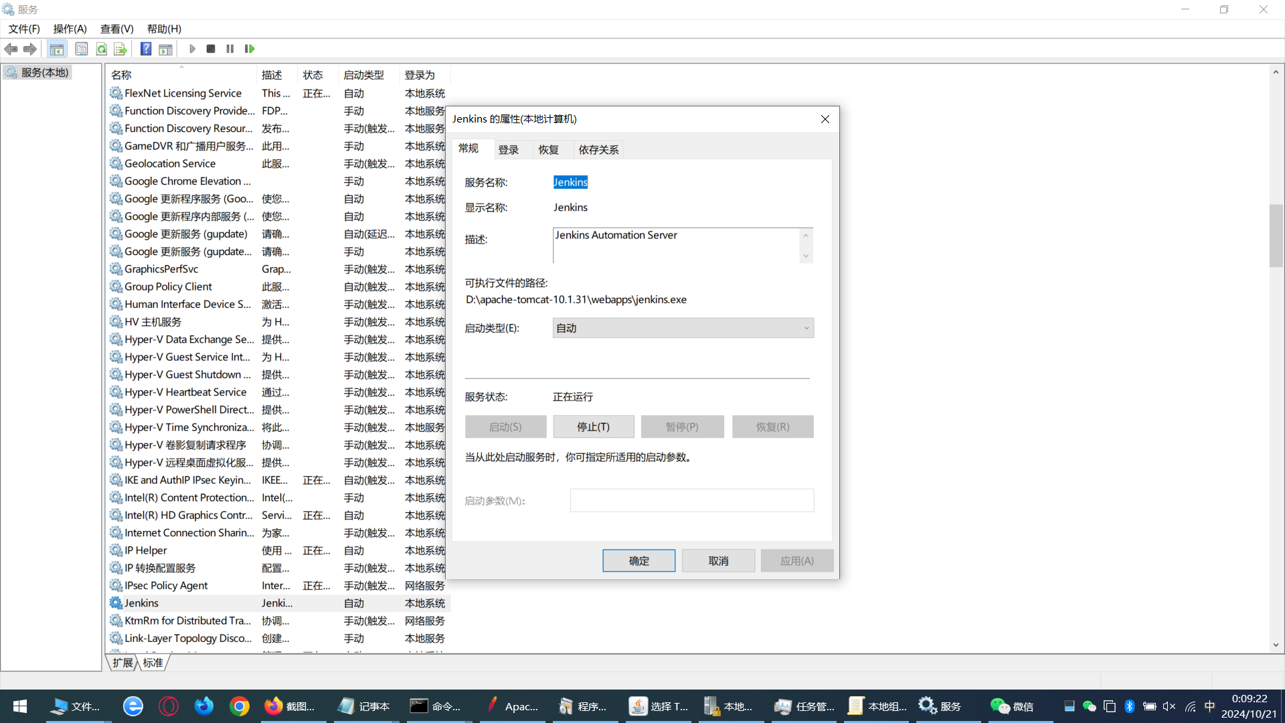This screenshot has height=723, width=1285.
Task: Close the Jenkins properties dialog
Action: (825, 119)
